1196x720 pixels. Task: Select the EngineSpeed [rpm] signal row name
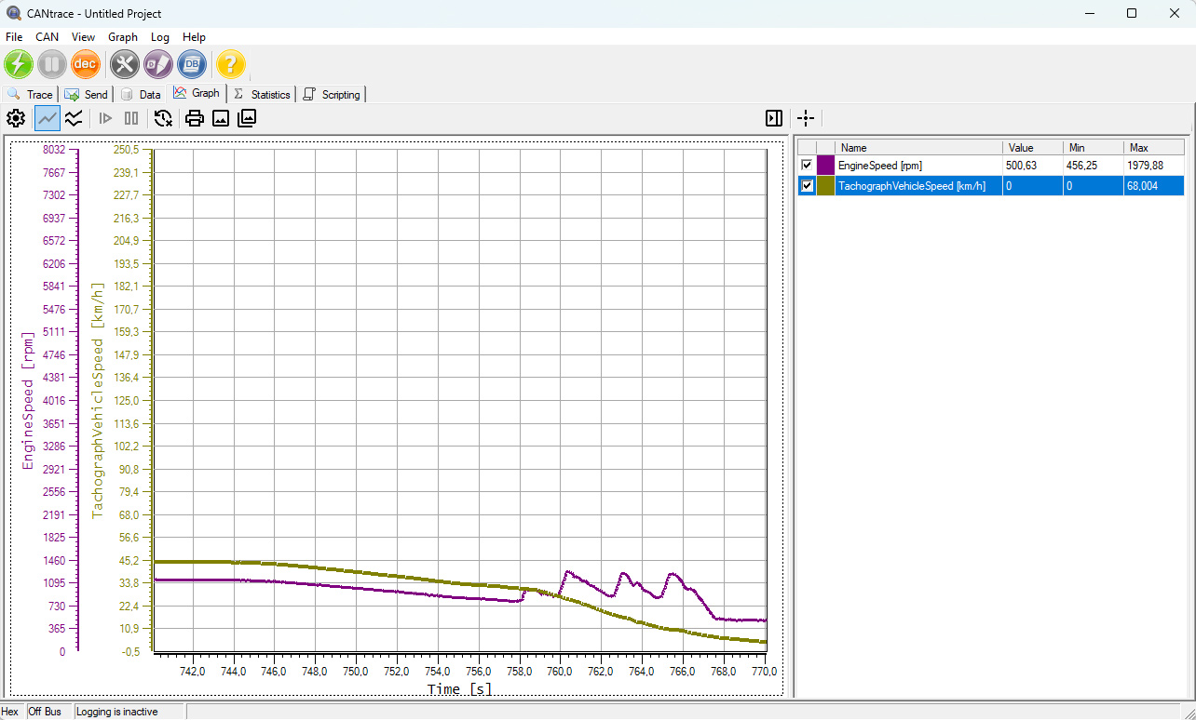point(880,166)
